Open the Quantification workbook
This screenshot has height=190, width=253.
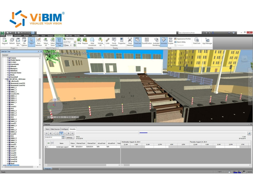[147, 41]
